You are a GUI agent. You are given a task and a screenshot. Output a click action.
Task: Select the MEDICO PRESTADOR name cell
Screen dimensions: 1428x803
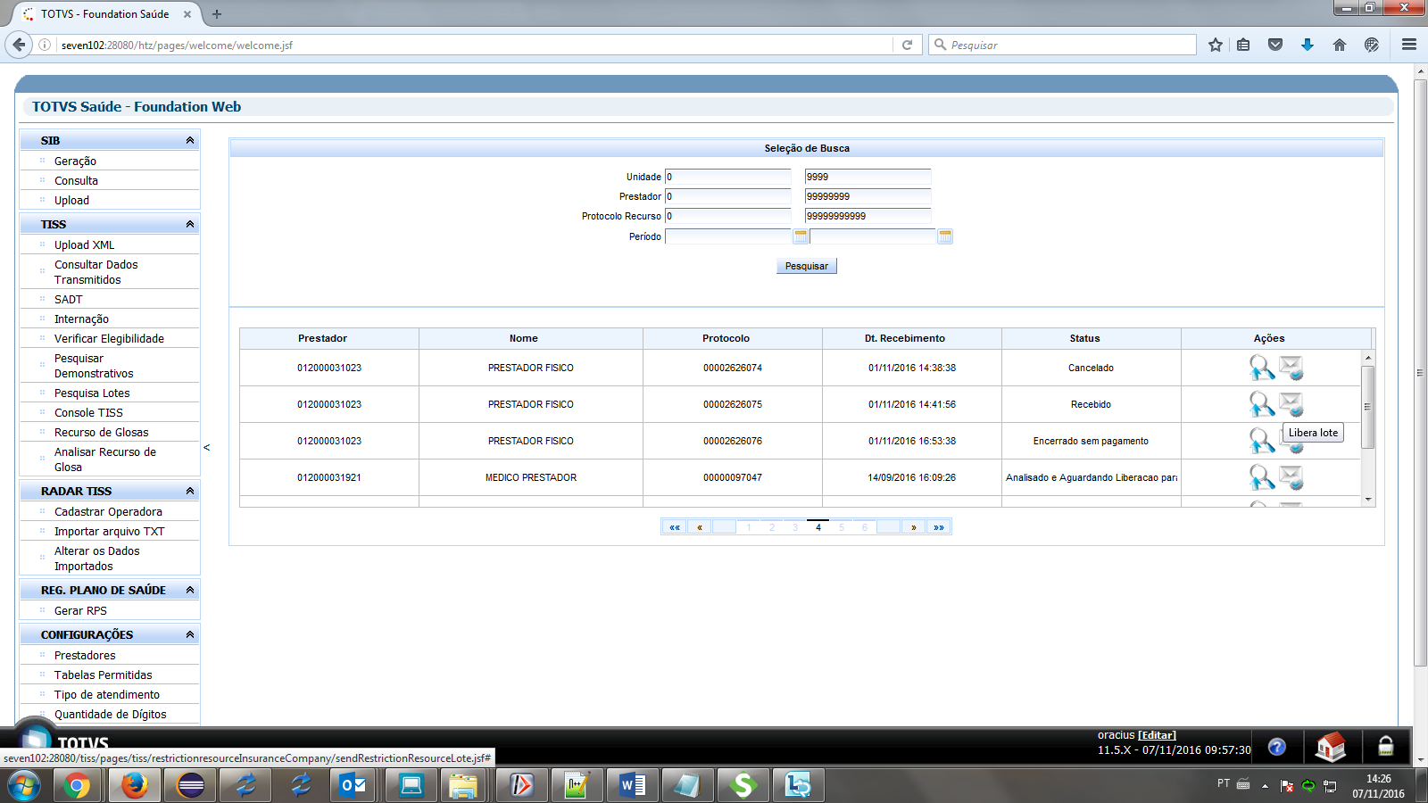coord(531,477)
